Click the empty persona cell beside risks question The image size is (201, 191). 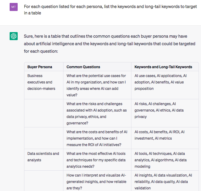click(44, 113)
